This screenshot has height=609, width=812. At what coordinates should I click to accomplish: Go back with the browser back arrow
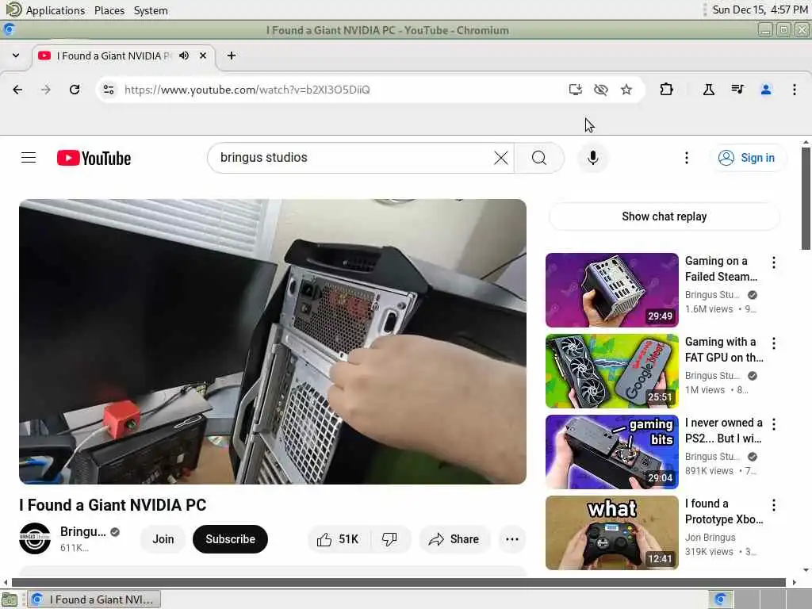click(17, 90)
